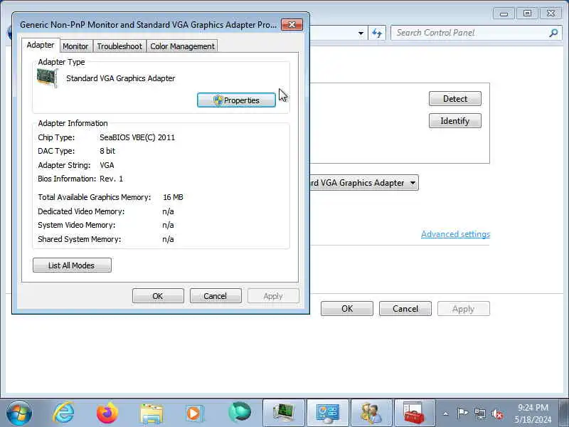Viewport: 569px width, 427px height.
Task: Open the clock showing 9:24 PM
Action: [x=533, y=413]
